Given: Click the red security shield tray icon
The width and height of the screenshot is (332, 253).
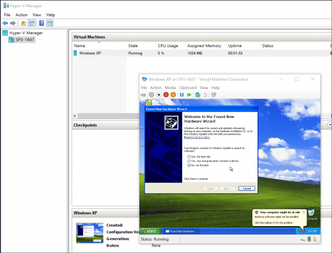Looking at the screenshot, I should (x=303, y=231).
